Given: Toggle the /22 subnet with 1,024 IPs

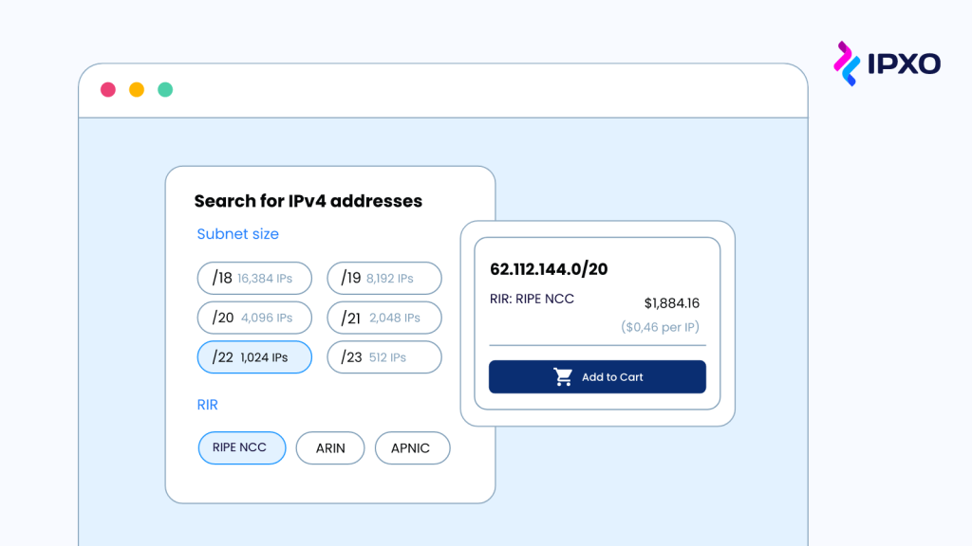Looking at the screenshot, I should point(254,357).
